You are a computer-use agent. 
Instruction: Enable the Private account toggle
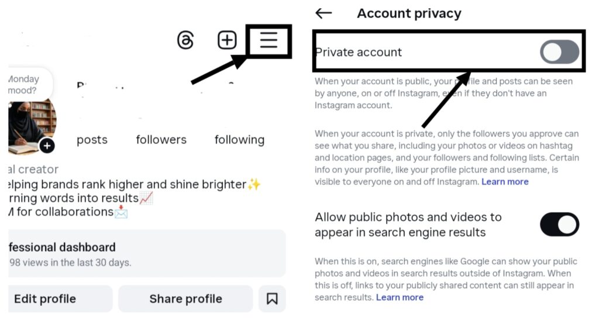click(559, 53)
